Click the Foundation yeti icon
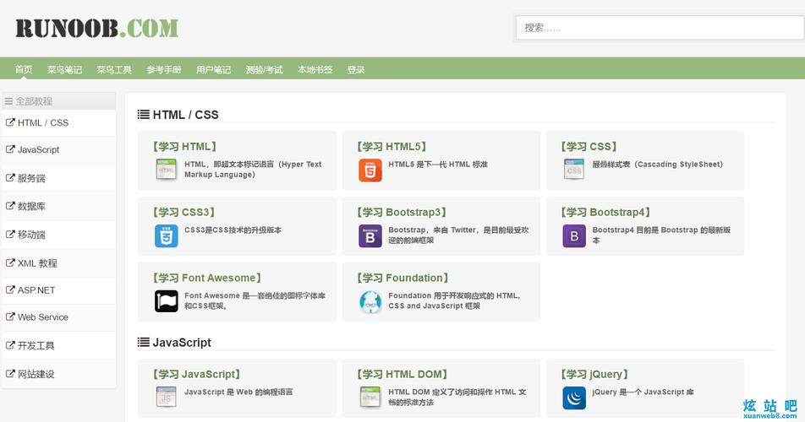The height and width of the screenshot is (422, 805). click(x=370, y=301)
